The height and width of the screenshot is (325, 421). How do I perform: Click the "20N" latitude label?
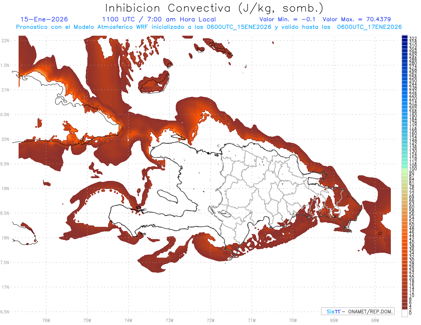click(6, 139)
